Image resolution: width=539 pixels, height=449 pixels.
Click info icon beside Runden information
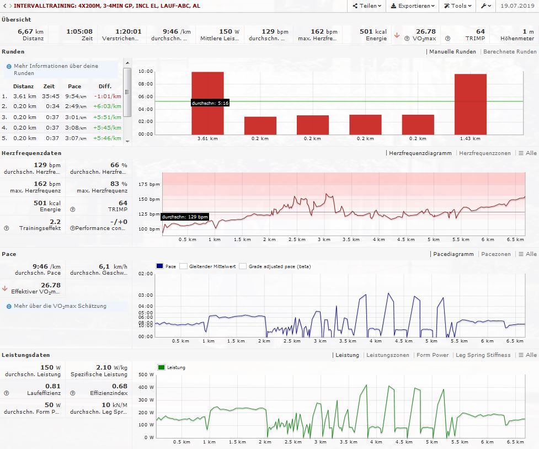point(9,66)
